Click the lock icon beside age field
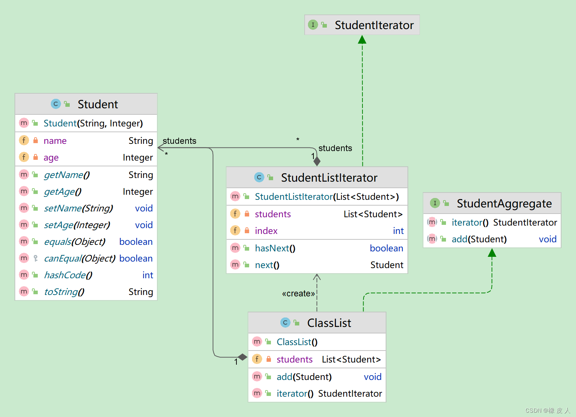Screen dimensions: 576x417 click(36, 157)
